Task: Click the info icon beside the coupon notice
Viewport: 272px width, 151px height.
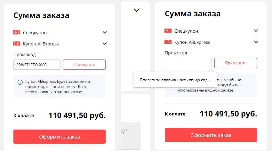Action: pyautogui.click(x=20, y=82)
